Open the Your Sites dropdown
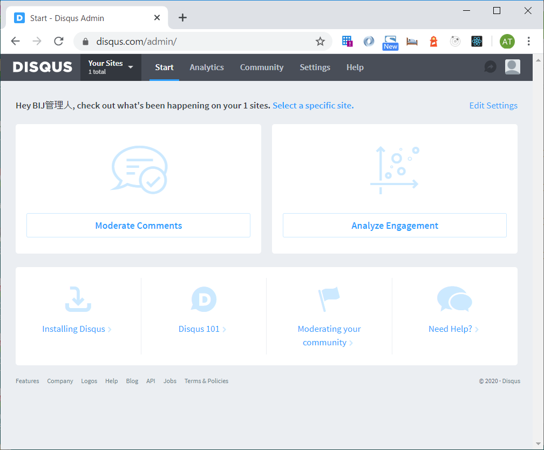Screen dimensions: 544x450 click(x=111, y=67)
